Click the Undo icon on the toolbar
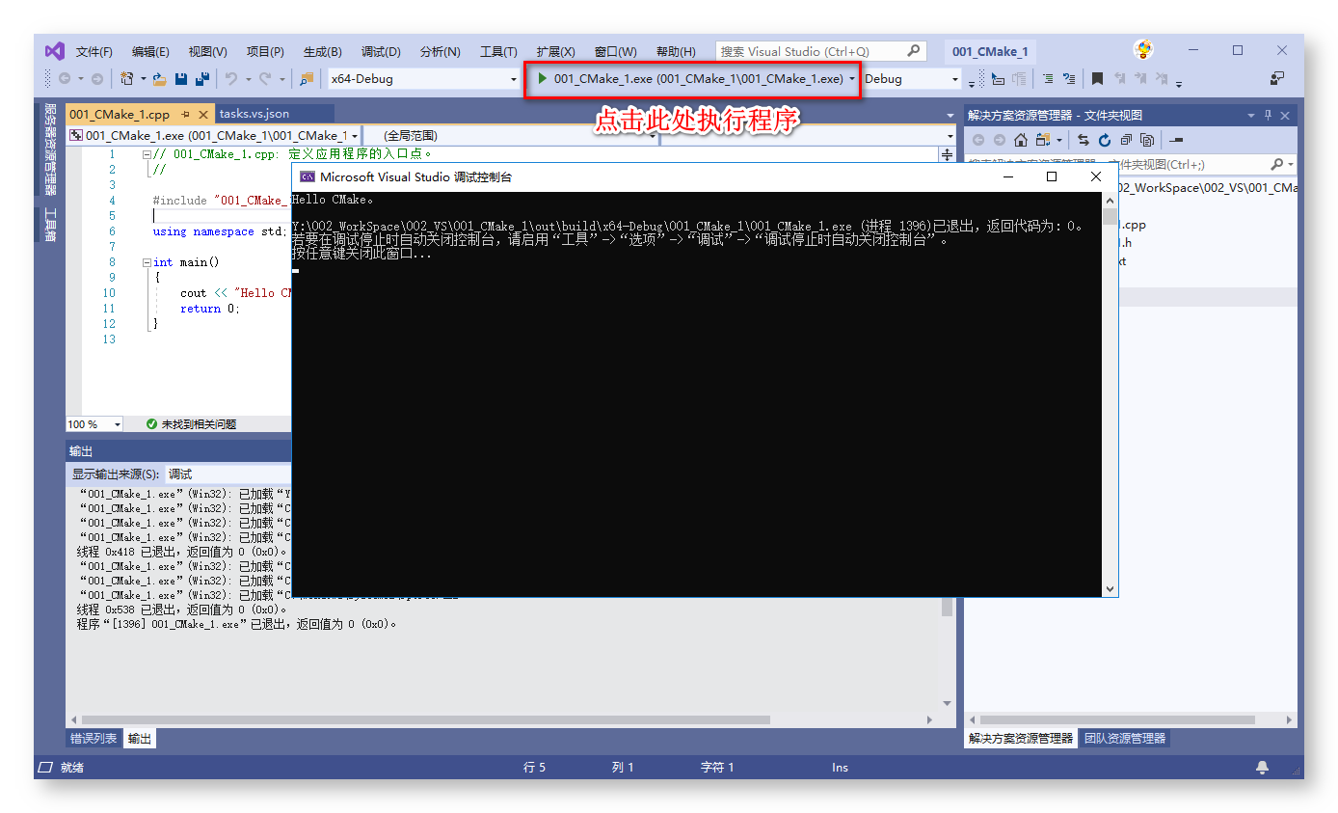Screen dimensions: 1338x813 pyautogui.click(x=231, y=78)
